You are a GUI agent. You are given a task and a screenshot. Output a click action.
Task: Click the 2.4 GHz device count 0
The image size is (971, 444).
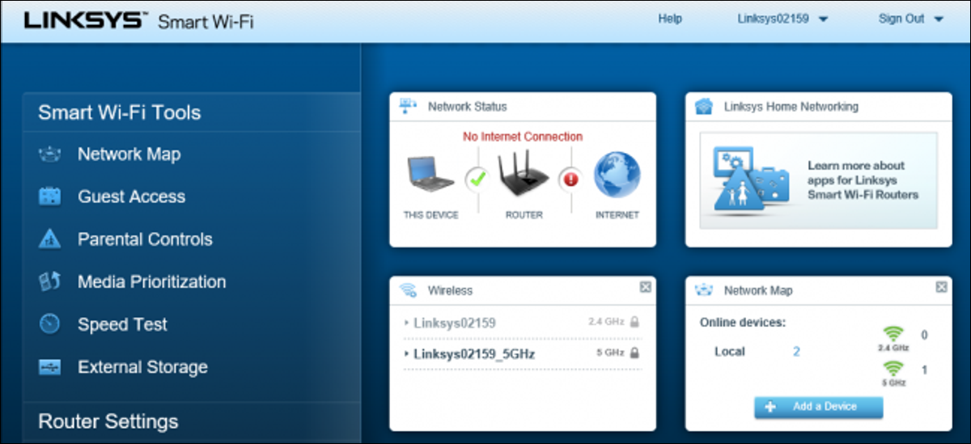924,335
